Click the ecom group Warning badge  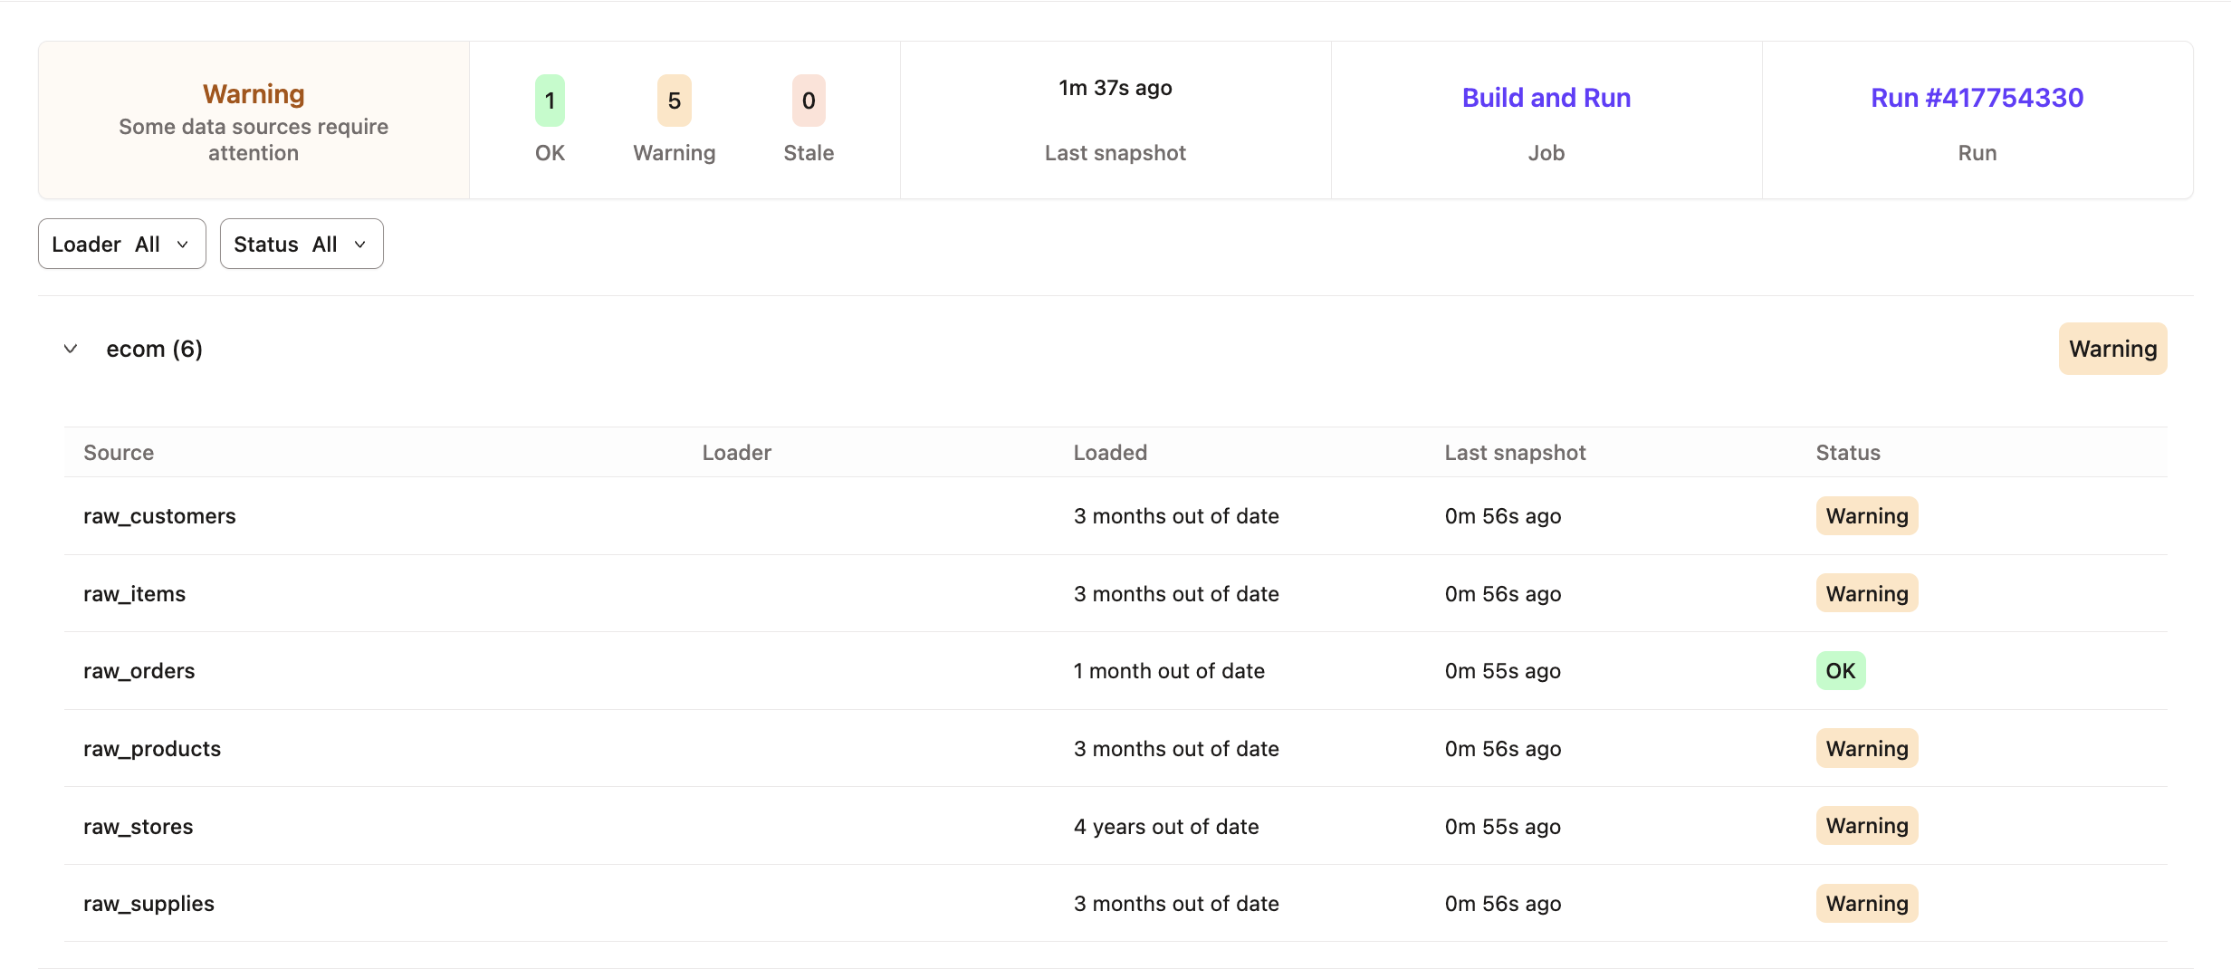2112,349
